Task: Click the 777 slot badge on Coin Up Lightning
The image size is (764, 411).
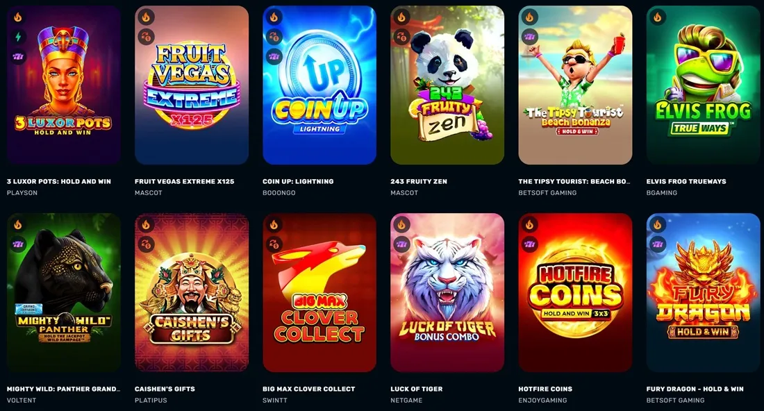Action: [x=274, y=56]
